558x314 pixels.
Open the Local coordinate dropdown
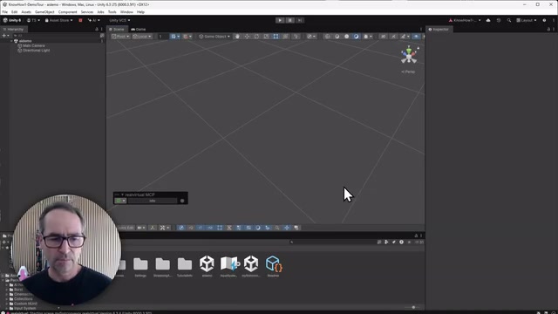pyautogui.click(x=142, y=37)
